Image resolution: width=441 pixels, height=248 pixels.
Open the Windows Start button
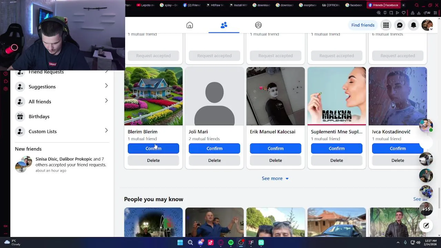tap(180, 242)
